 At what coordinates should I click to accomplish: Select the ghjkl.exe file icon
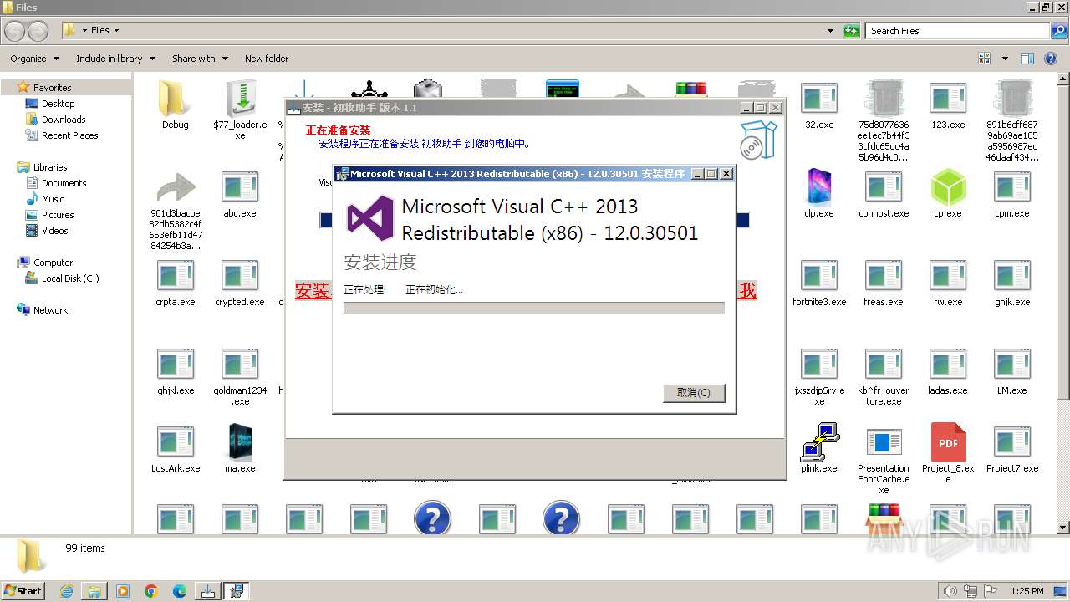176,365
